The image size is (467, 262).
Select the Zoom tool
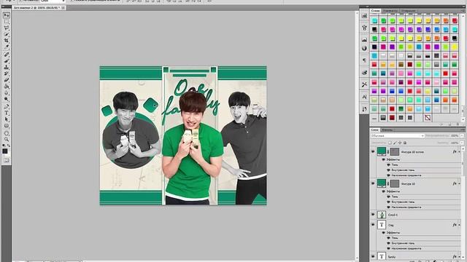tap(7, 139)
